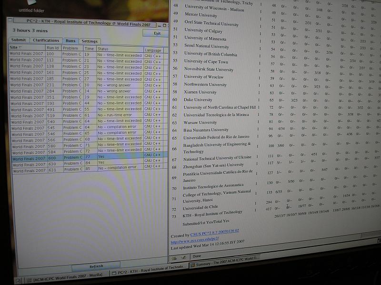Select run 580 row
This screenshot has width=381, height=285.
point(90,145)
